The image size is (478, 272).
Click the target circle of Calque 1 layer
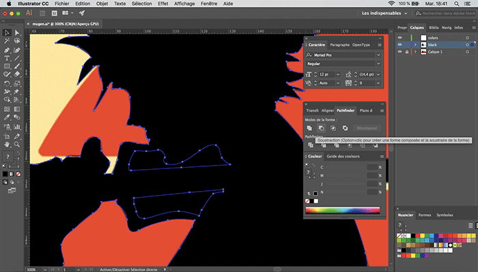(467, 52)
